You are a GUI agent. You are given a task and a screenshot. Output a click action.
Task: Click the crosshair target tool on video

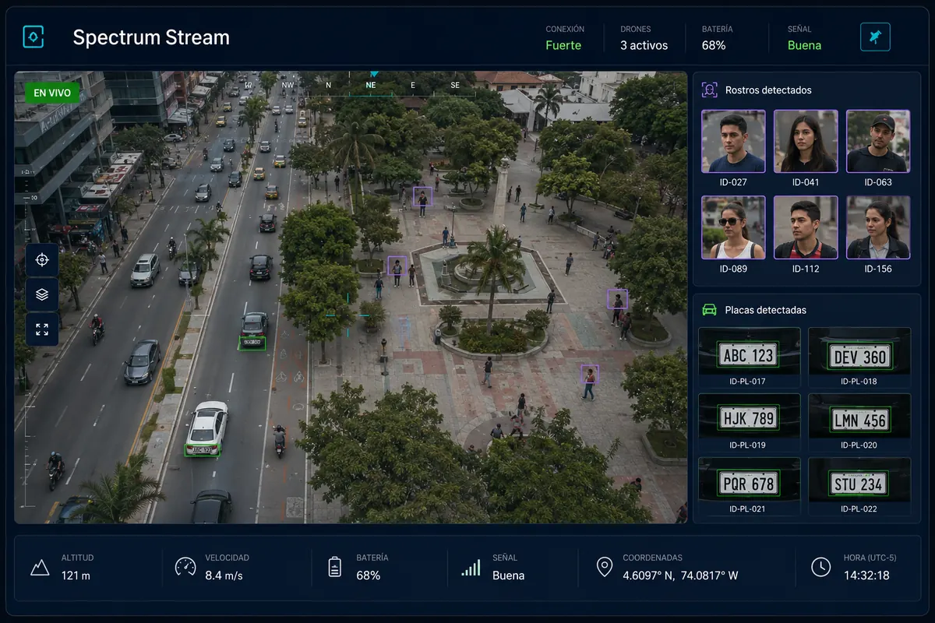click(x=42, y=260)
